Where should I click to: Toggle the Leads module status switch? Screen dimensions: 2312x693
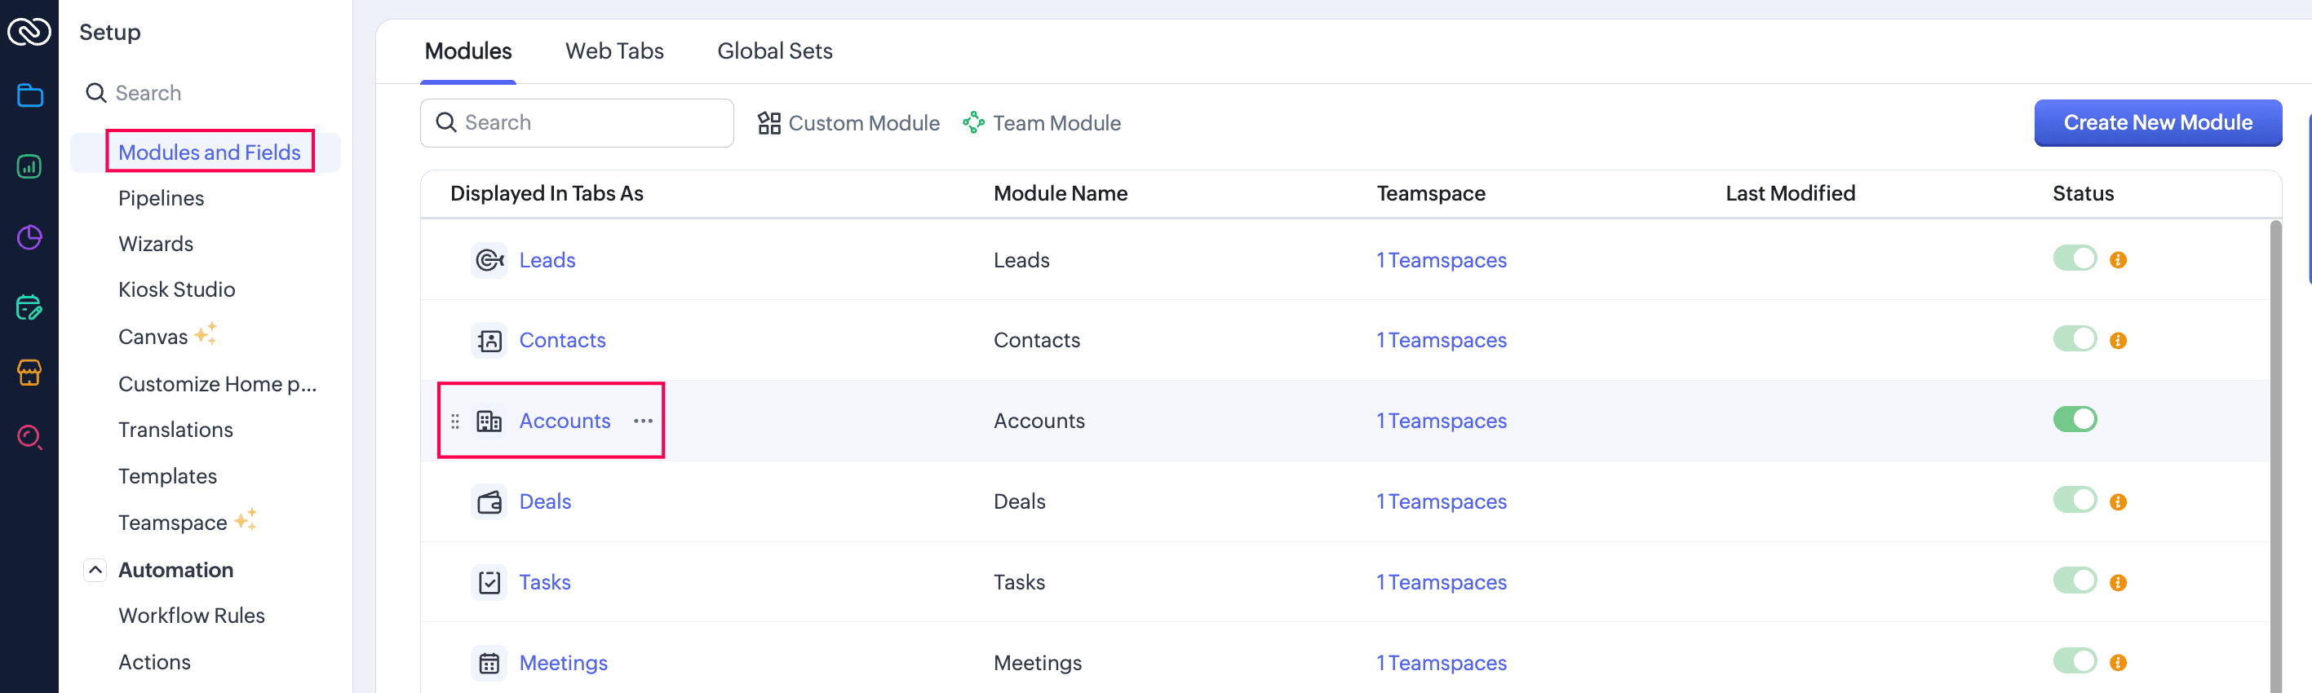pyautogui.click(x=2074, y=258)
